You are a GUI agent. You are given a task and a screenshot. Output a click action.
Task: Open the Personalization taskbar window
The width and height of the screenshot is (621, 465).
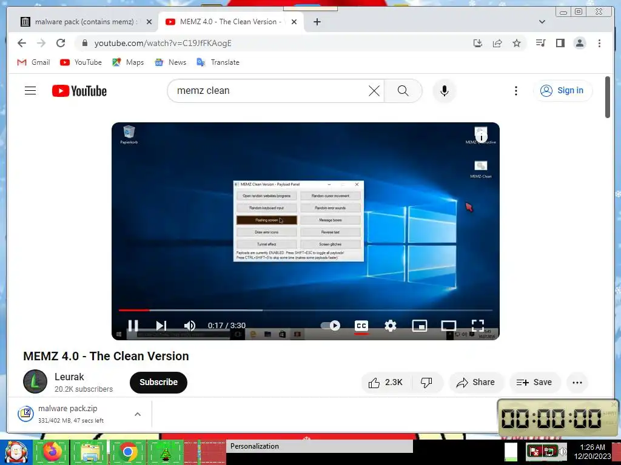pos(320,446)
